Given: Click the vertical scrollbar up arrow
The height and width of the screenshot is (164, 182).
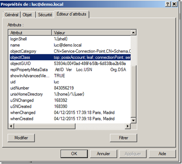Looking at the screenshot, I should click(133, 32).
